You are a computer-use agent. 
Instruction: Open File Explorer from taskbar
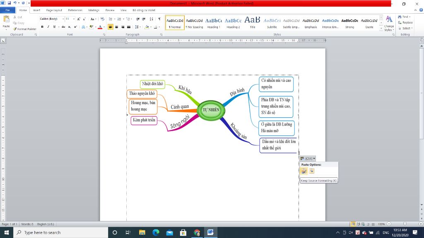point(142,232)
